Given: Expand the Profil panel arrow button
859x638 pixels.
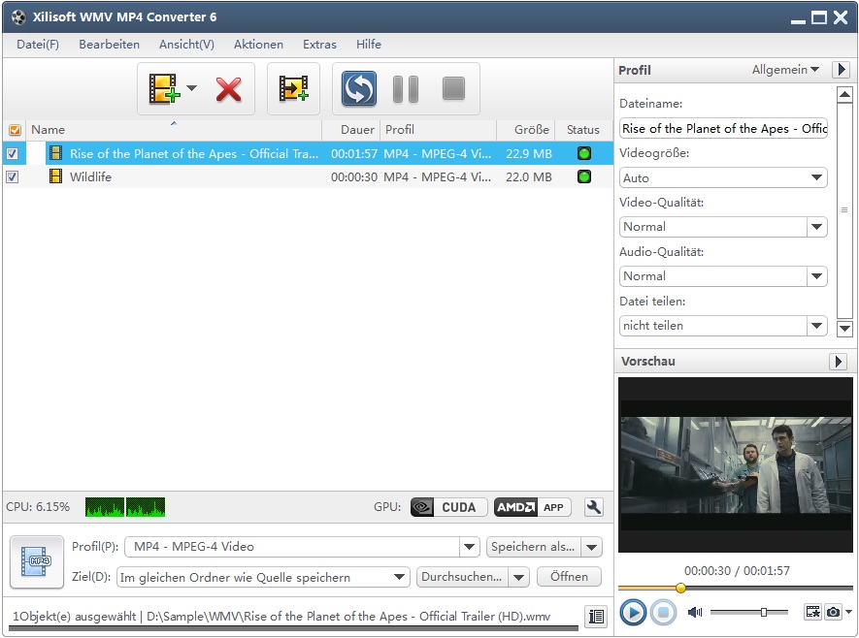Looking at the screenshot, I should pos(841,70).
